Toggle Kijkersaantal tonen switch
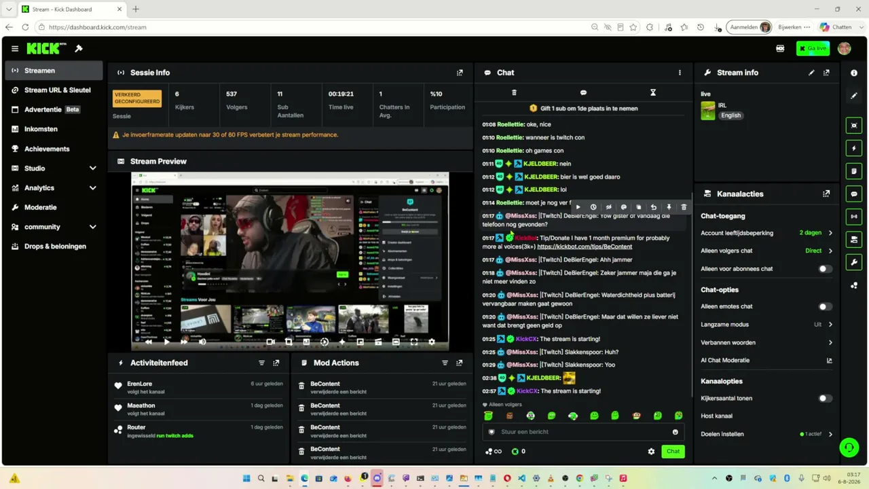Viewport: 869px width, 489px height. (x=825, y=399)
